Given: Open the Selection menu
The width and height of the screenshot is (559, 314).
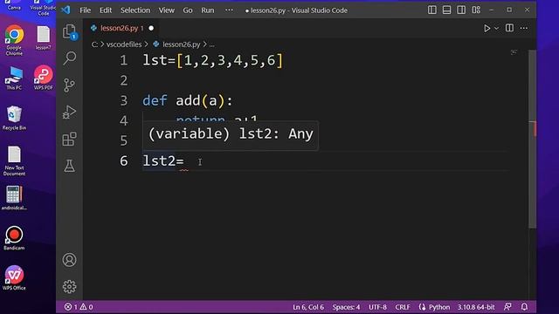Looking at the screenshot, I should 135,10.
